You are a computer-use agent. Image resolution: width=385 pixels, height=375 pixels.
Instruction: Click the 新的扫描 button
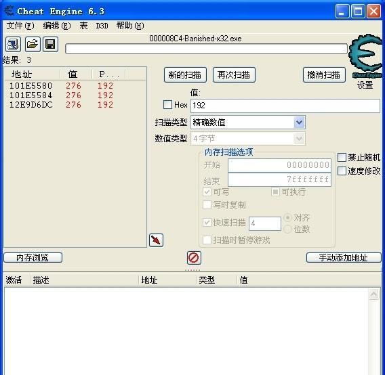pos(185,75)
